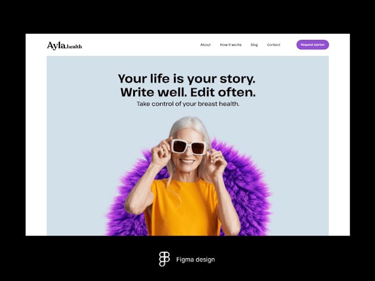The image size is (375, 281).
Task: Click the 'Figma design' label
Action: point(195,259)
